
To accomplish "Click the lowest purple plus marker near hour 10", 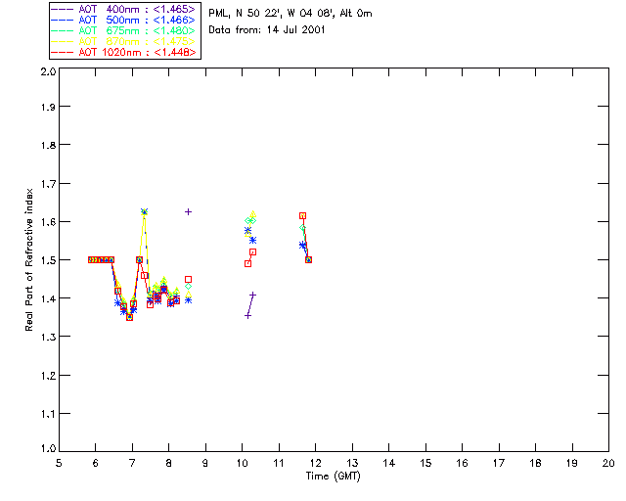I will pyautogui.click(x=247, y=316).
